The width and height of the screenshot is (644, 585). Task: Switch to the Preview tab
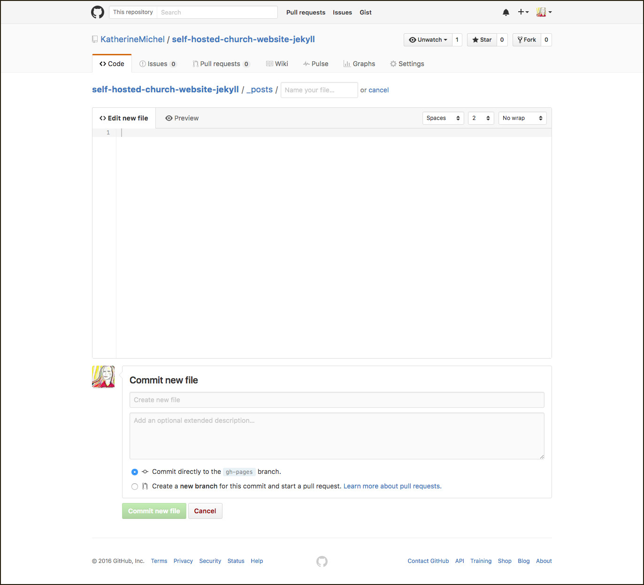[x=182, y=118]
